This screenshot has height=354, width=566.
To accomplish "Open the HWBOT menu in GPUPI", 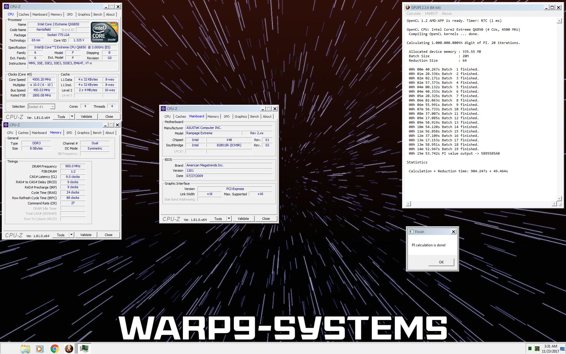I will (431, 14).
